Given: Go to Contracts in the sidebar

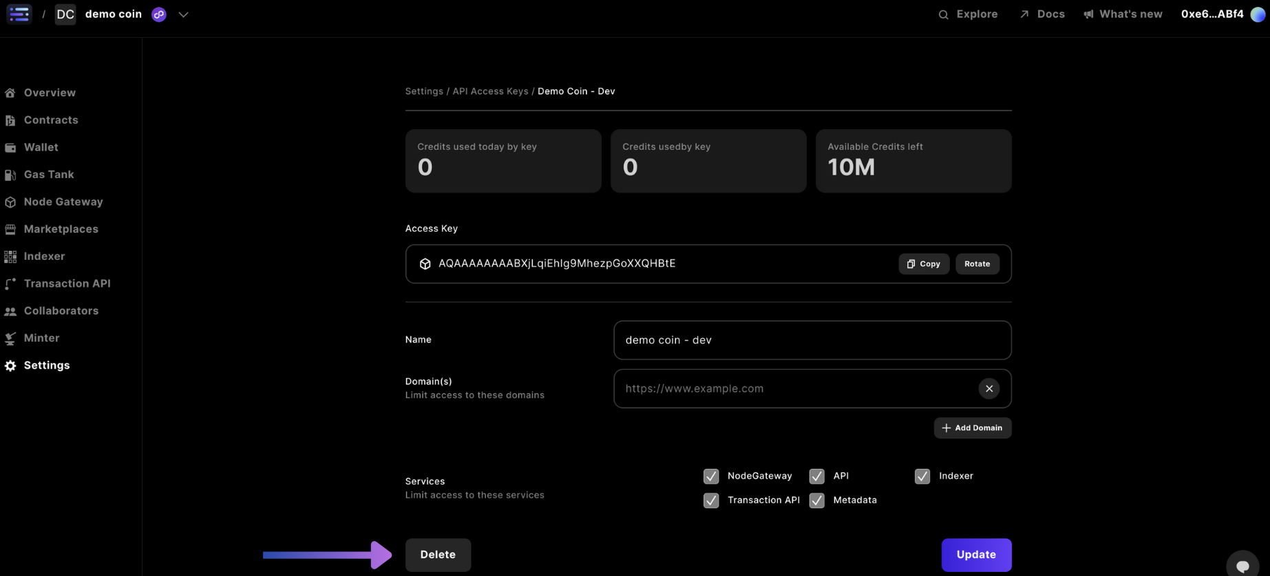Looking at the screenshot, I should click(51, 120).
